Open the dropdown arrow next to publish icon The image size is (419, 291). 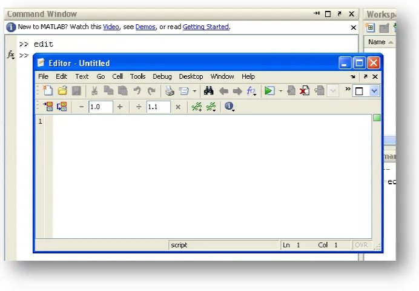tap(194, 91)
